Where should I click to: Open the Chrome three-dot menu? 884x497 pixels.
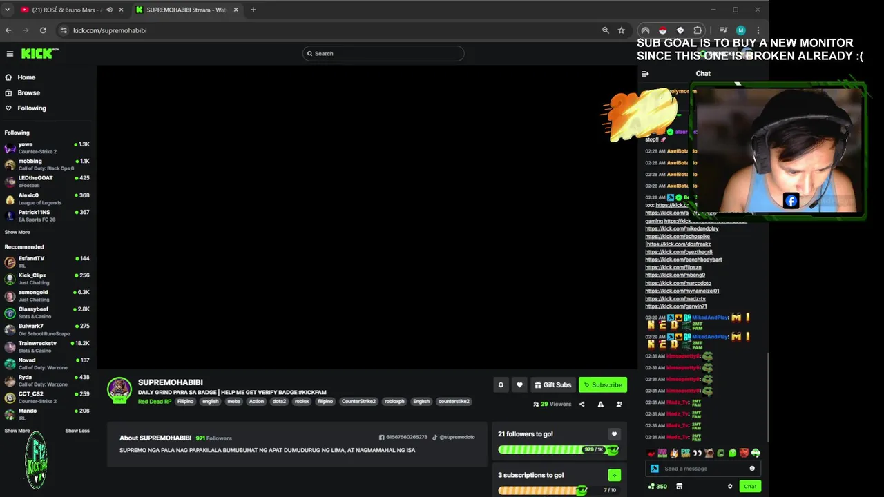[x=758, y=30]
